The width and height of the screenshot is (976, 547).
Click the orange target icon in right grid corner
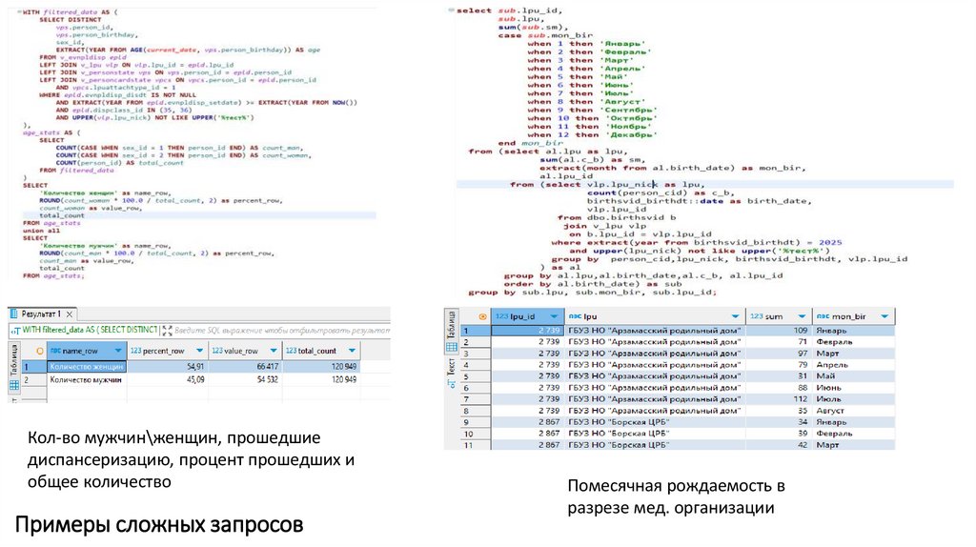(481, 316)
